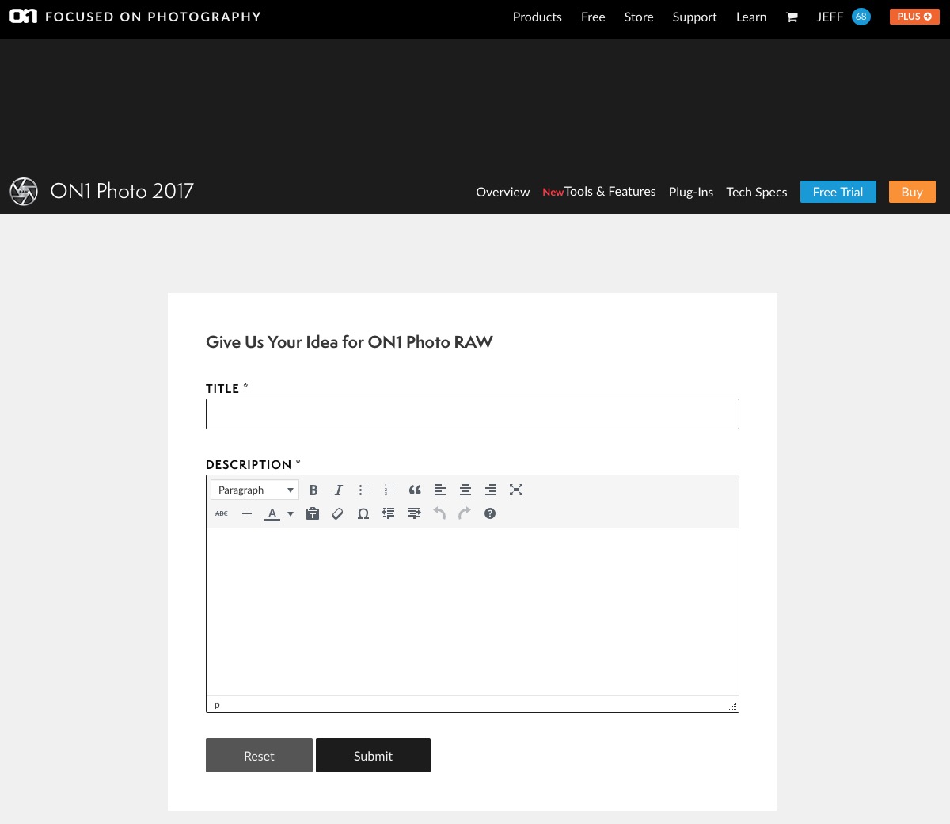Go to the Tech Specs section
The height and width of the screenshot is (824, 950).
[756, 193]
